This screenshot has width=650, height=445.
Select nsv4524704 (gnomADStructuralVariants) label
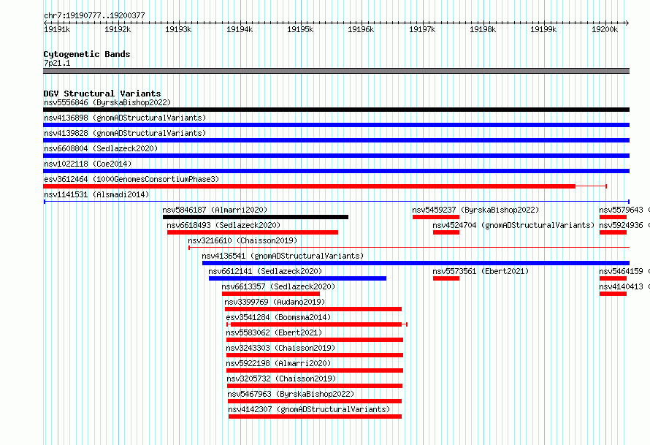(x=513, y=225)
